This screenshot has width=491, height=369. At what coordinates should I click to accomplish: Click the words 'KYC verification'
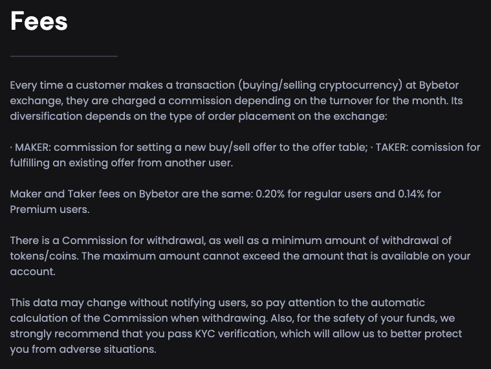[x=236, y=333]
